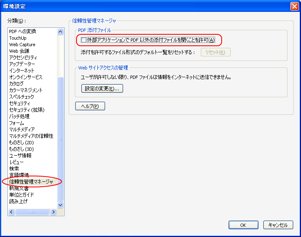
Task: Select アップデーター category
Action: (22, 64)
